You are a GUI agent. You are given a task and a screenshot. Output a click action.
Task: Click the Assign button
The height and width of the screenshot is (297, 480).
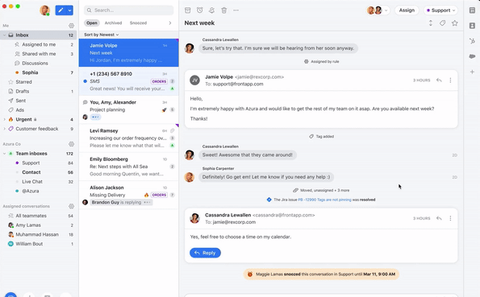[407, 10]
